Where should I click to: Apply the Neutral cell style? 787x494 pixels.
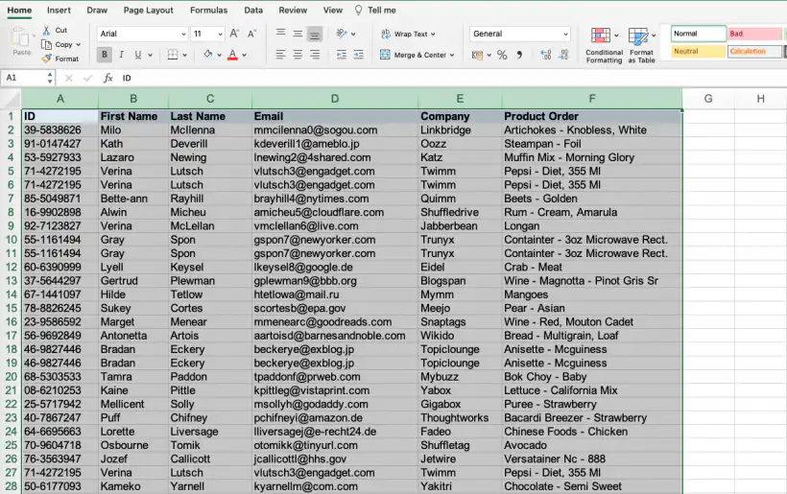698,51
